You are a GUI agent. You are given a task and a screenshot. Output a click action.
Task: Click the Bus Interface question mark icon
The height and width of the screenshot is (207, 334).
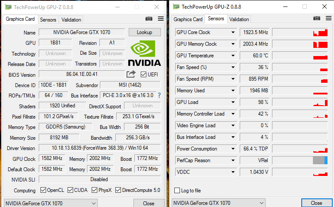(159, 95)
